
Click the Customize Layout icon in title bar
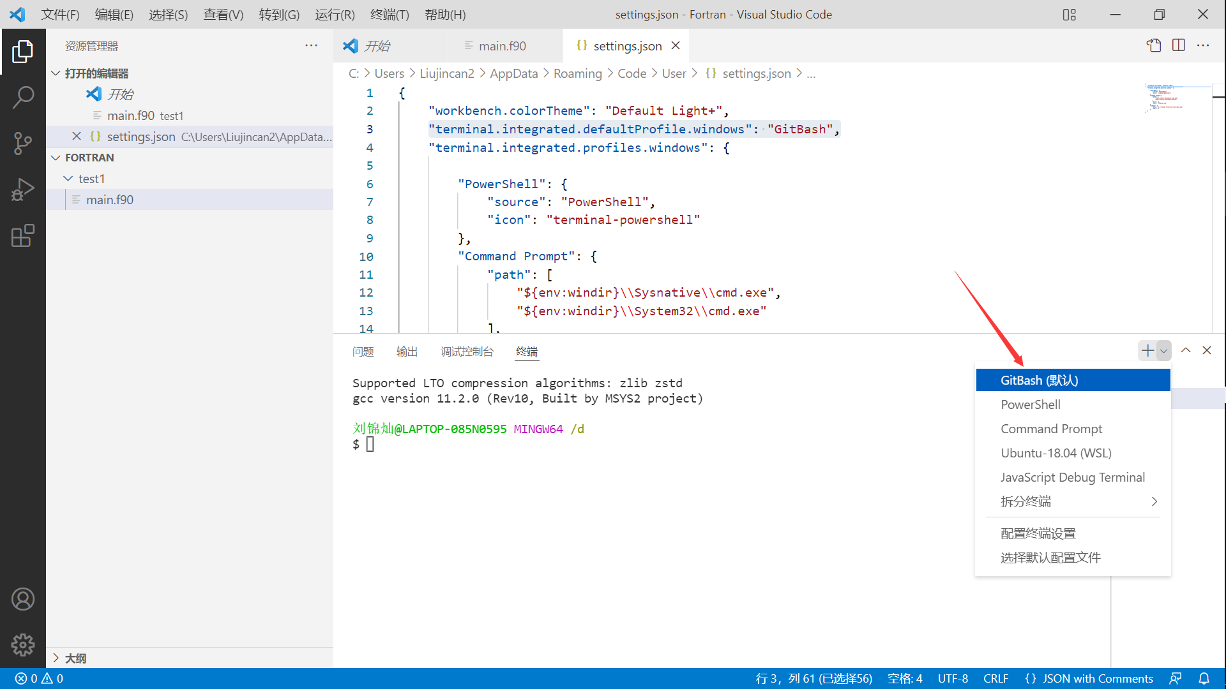(x=1070, y=15)
